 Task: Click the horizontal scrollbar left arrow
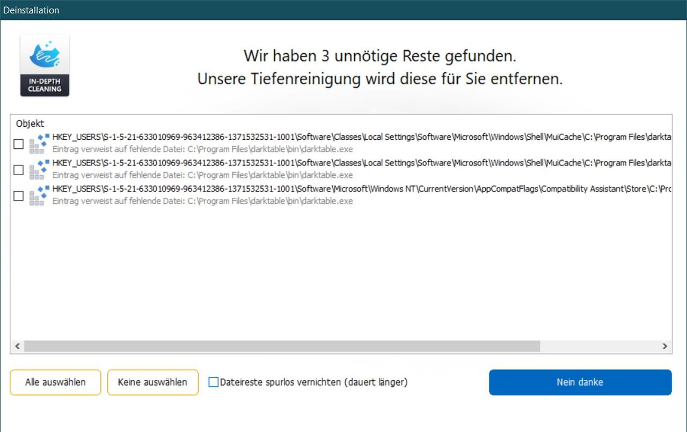(17, 346)
